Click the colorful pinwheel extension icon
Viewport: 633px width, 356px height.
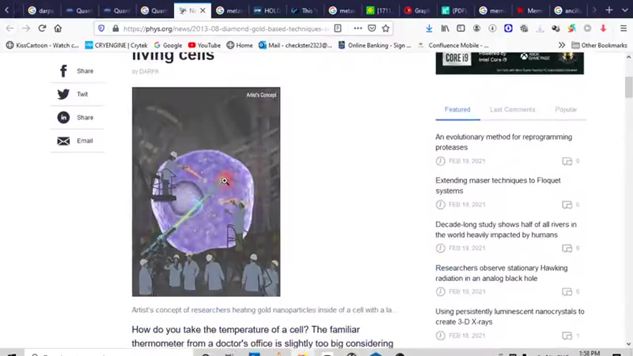pos(572,28)
